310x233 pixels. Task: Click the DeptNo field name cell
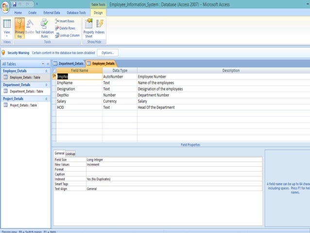pyautogui.click(x=79, y=95)
